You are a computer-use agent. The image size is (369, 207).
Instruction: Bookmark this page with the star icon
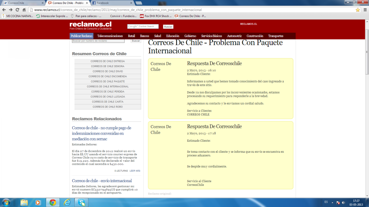pos(358,10)
